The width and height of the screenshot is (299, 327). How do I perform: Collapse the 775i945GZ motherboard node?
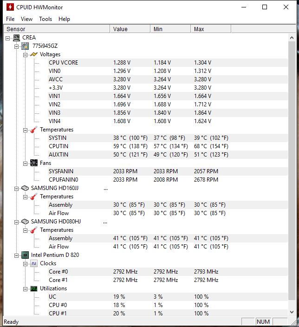(x=16, y=46)
